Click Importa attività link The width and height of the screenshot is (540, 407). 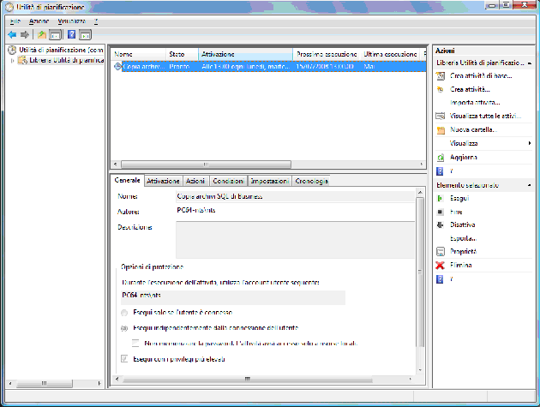pos(475,103)
